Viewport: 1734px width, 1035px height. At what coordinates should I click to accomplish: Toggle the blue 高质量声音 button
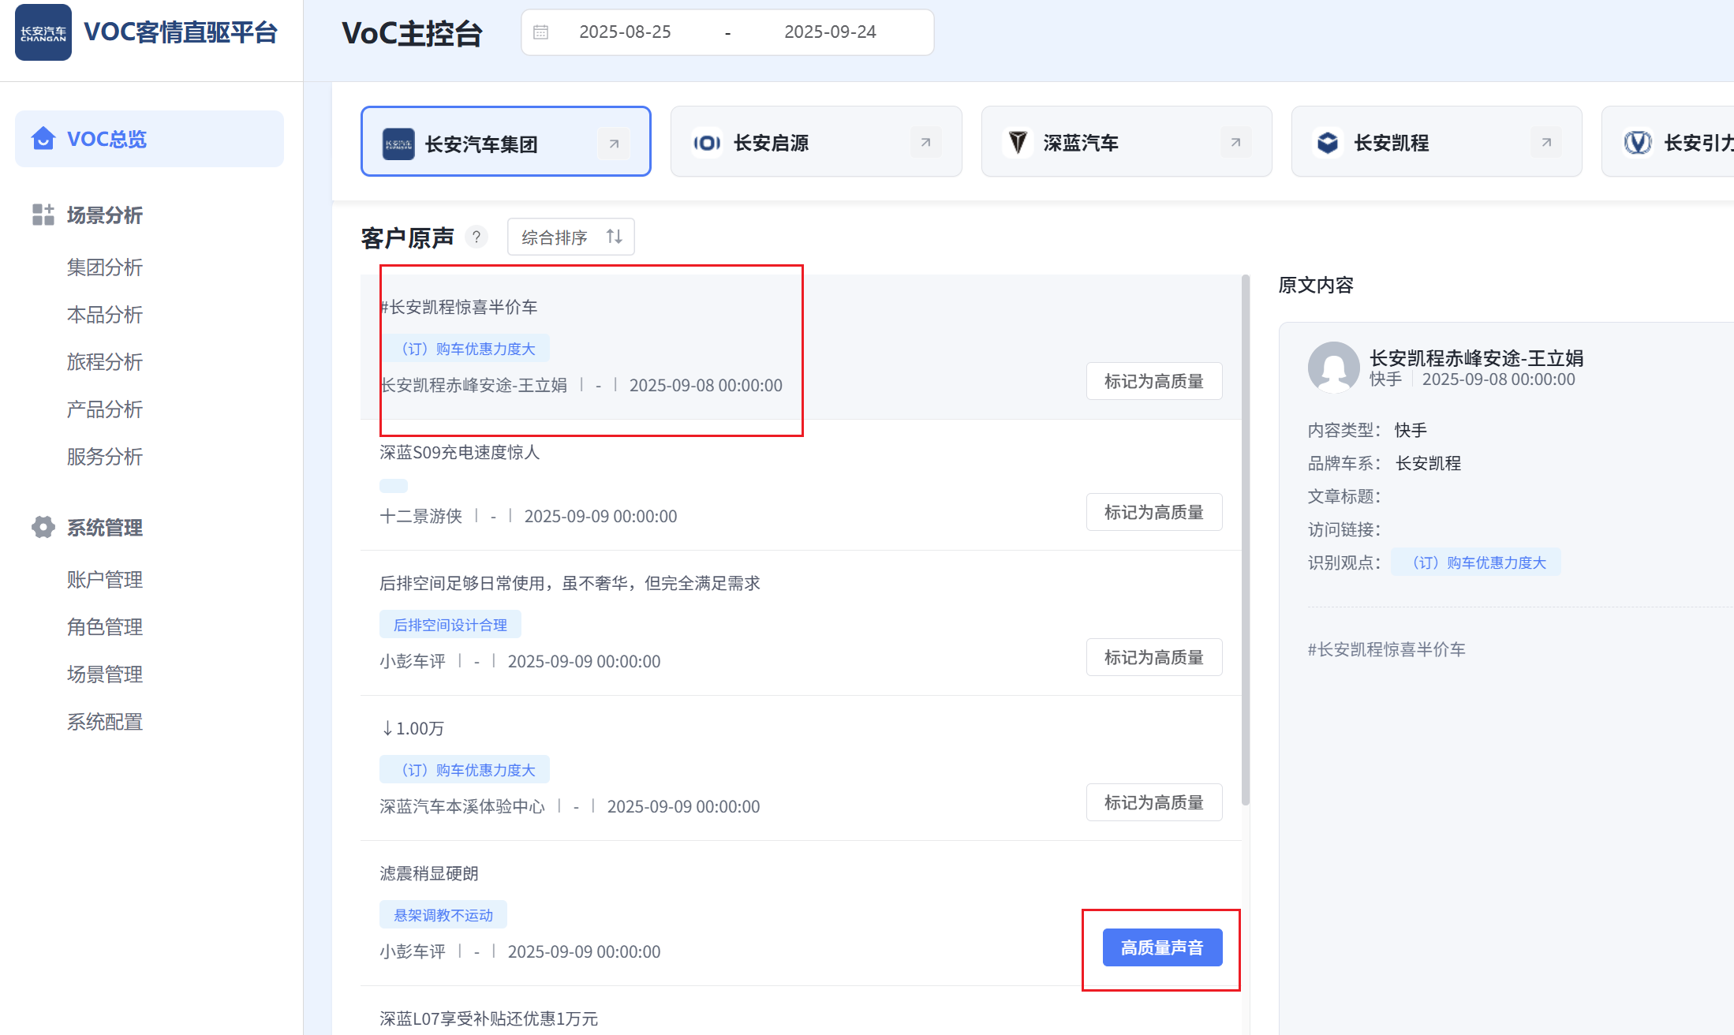click(x=1162, y=947)
